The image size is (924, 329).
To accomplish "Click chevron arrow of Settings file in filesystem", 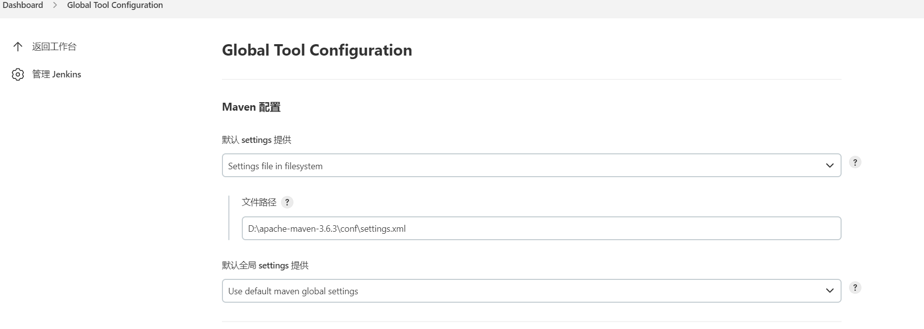I will point(830,165).
